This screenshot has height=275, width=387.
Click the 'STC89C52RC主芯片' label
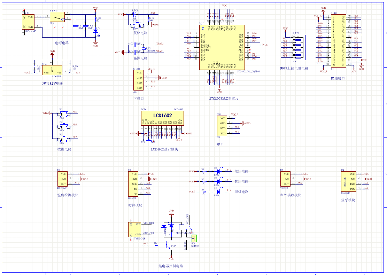(x=224, y=99)
